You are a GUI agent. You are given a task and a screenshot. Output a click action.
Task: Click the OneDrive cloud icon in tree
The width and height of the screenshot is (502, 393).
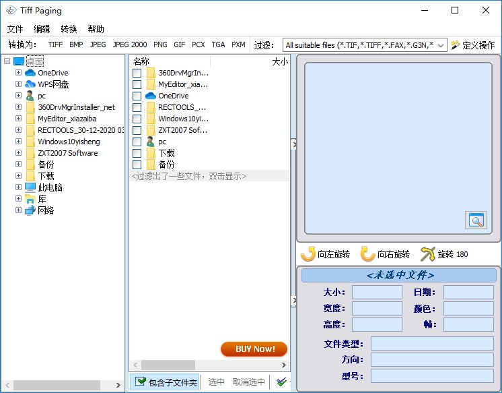click(30, 73)
